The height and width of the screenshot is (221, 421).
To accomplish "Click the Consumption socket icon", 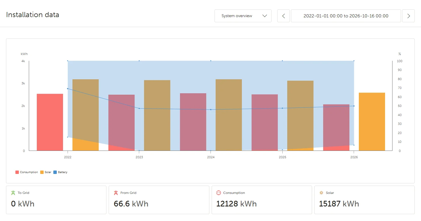I will 219,193.
